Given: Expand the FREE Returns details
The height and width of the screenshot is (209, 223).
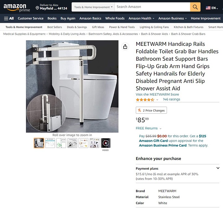Looking at the screenshot, I should point(149,128).
